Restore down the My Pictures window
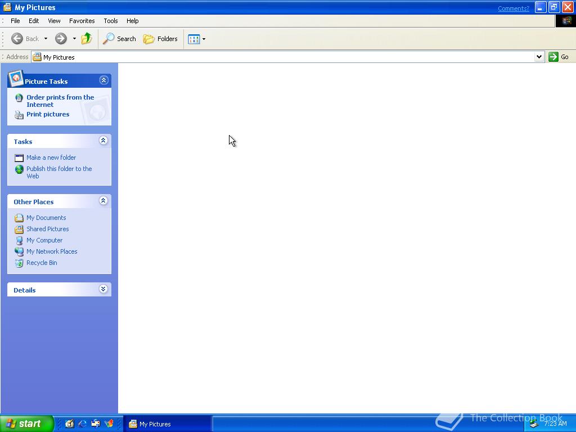This screenshot has width=576, height=432. [x=554, y=7]
